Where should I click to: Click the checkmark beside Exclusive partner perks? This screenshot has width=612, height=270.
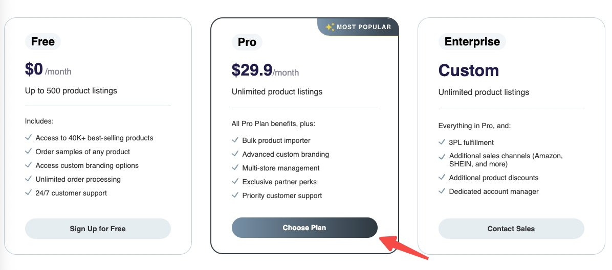[x=235, y=181]
